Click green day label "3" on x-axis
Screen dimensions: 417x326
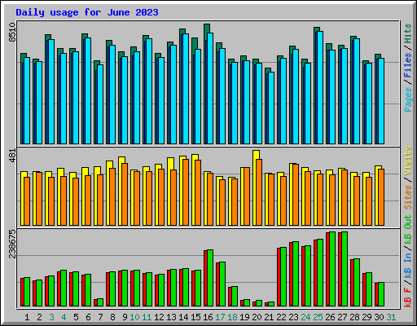[x=51, y=317]
